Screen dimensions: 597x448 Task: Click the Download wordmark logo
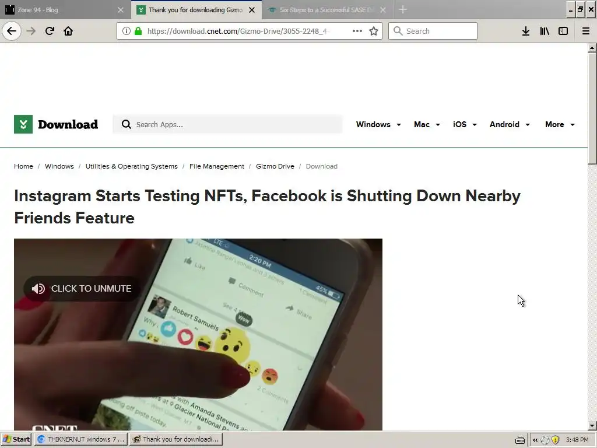[x=68, y=124]
